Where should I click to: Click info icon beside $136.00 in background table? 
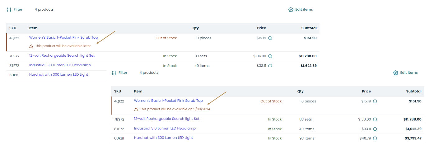tap(270, 56)
